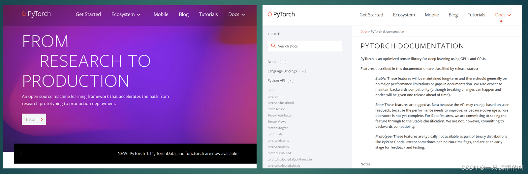
Task: Expand the Notes section with [ + ]
Action: (283, 62)
